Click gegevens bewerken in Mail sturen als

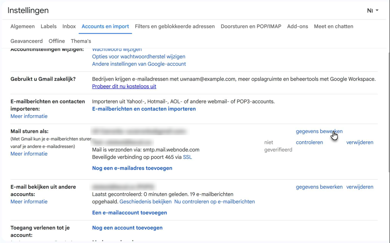pyautogui.click(x=319, y=131)
